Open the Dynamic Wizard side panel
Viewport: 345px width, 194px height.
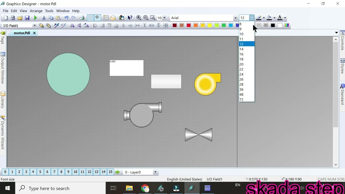click(x=3, y=133)
